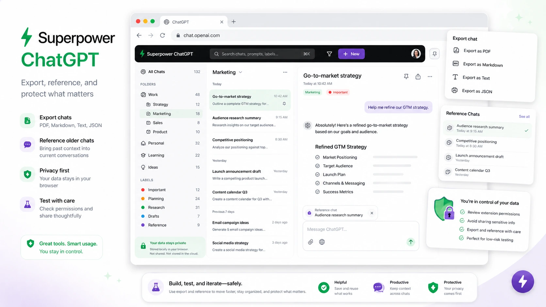Open the chat list three-dot menu

(x=285, y=72)
